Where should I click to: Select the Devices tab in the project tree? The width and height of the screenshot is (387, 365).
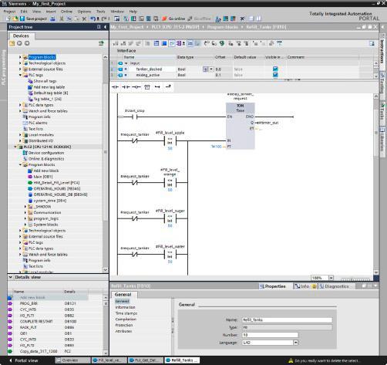[21, 35]
